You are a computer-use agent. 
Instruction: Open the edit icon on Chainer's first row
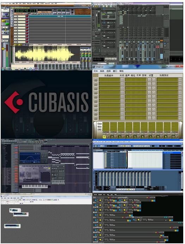[154, 80]
